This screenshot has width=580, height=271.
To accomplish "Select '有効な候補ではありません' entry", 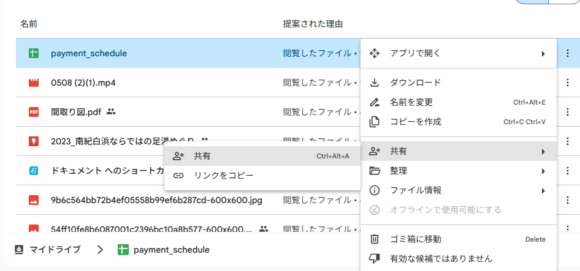I will [459, 259].
